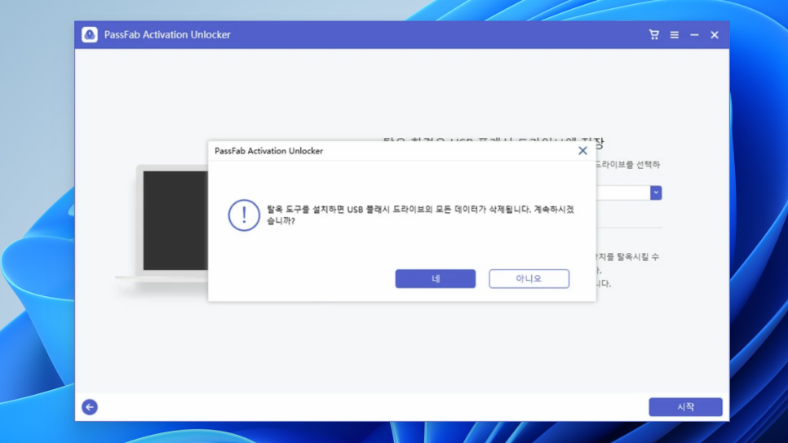This screenshot has height=443, width=788.
Task: Expand the USB drive dropdown arrow
Action: tap(656, 193)
